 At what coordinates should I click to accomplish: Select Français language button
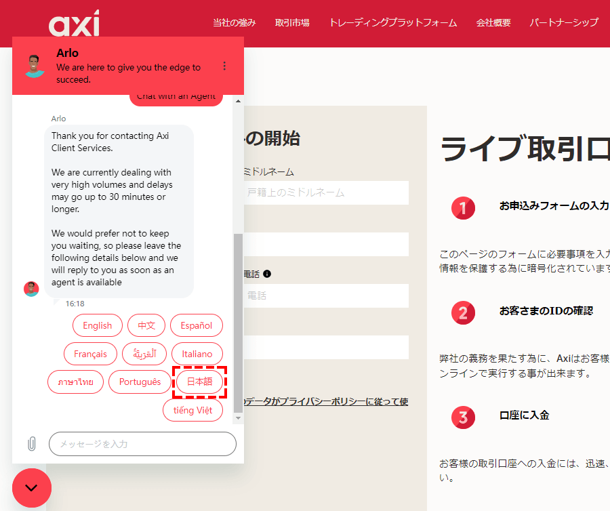tap(90, 354)
